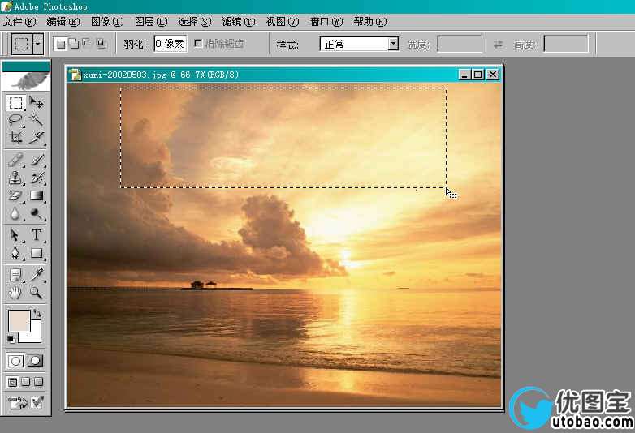Screen dimensions: 635x433
Task: Select the Pen tool
Action: point(15,253)
